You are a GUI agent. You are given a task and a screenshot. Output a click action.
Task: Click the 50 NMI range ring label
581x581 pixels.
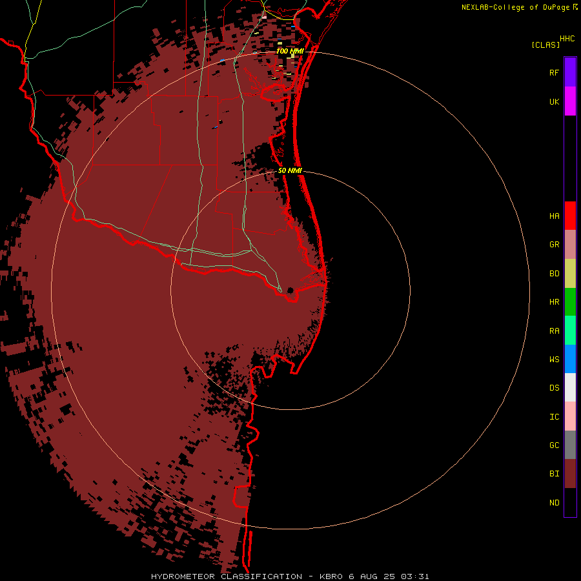(290, 170)
